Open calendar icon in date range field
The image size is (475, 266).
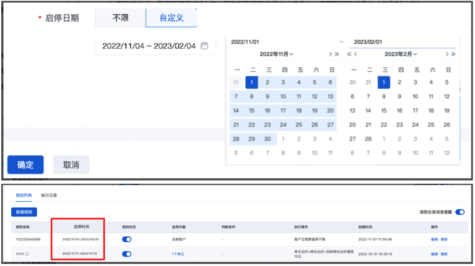pos(205,46)
